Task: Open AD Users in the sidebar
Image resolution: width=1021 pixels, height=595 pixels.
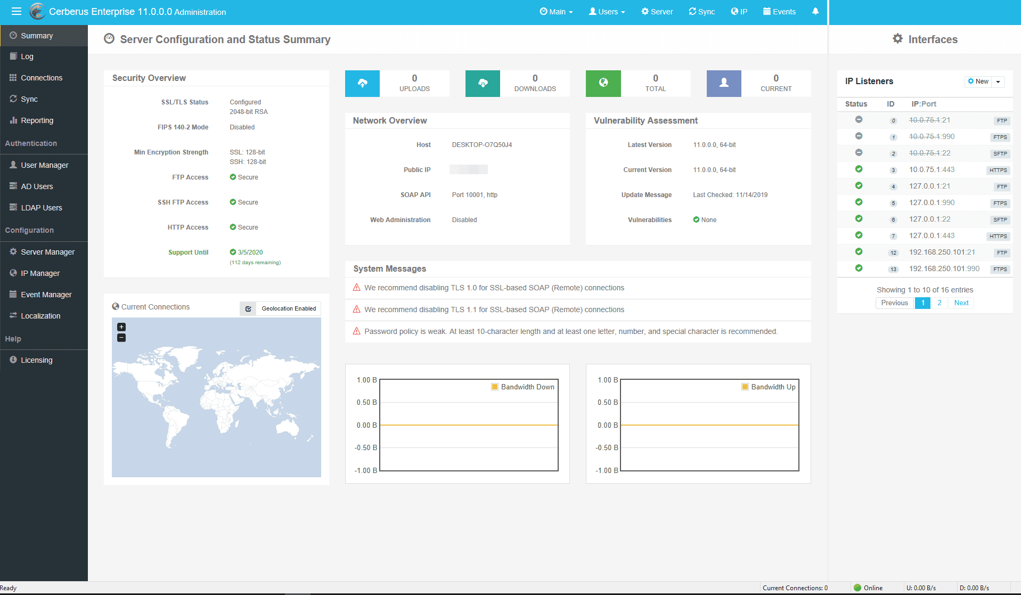Action: pyautogui.click(x=44, y=186)
